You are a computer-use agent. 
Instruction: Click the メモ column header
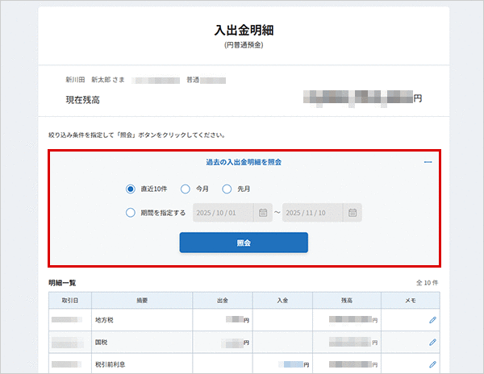click(411, 301)
